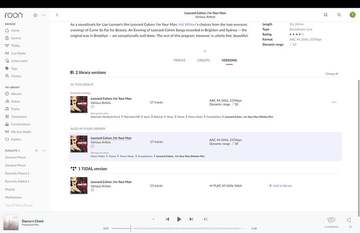Click info circle under TIDAL version artist
The height and width of the screenshot is (233, 360).
tap(92, 190)
